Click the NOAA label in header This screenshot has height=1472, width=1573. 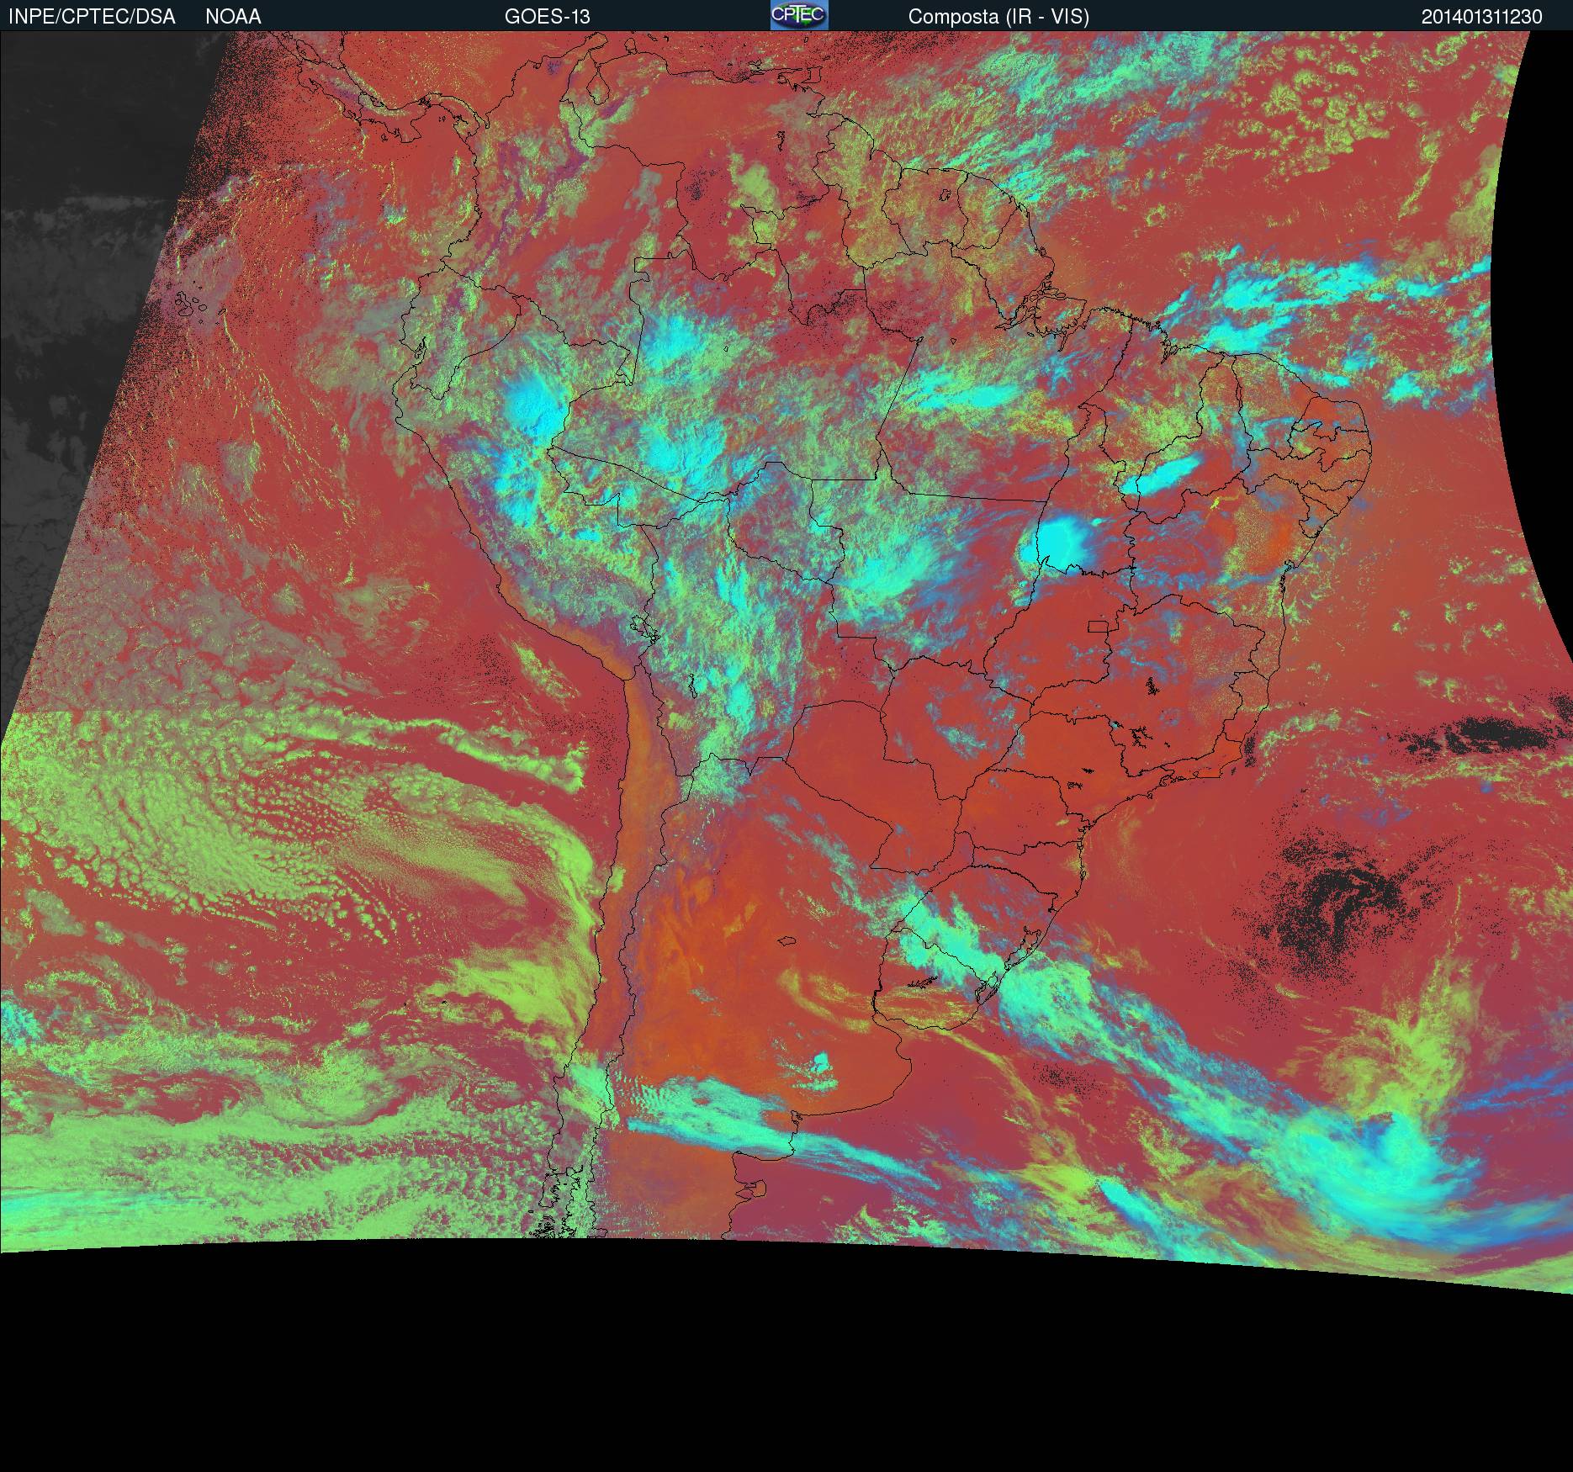[233, 17]
